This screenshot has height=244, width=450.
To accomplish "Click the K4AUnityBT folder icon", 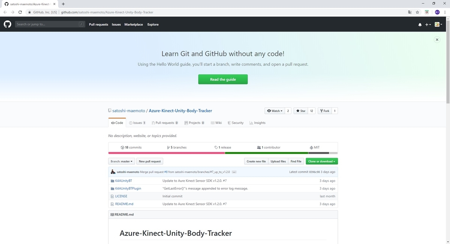I will pyautogui.click(x=112, y=181).
